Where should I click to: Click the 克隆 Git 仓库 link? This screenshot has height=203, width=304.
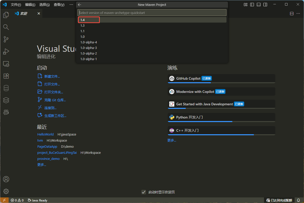[x=55, y=100]
